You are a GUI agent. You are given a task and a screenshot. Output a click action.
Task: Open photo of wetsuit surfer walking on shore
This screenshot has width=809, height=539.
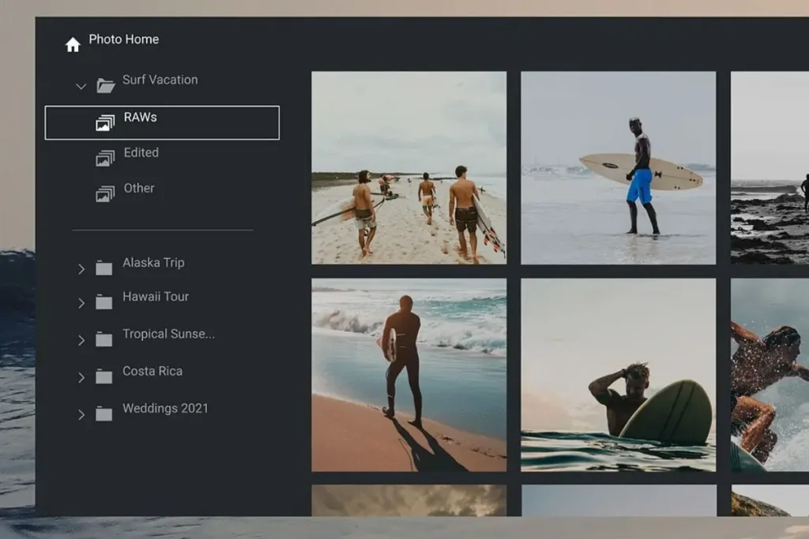coord(408,374)
